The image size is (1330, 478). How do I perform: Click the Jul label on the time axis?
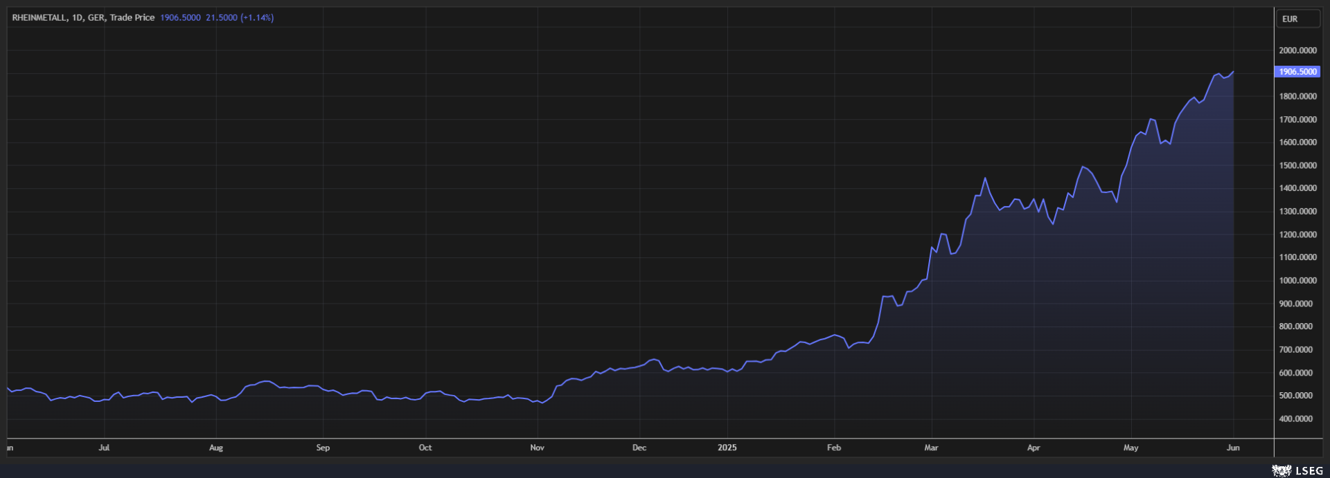click(104, 448)
